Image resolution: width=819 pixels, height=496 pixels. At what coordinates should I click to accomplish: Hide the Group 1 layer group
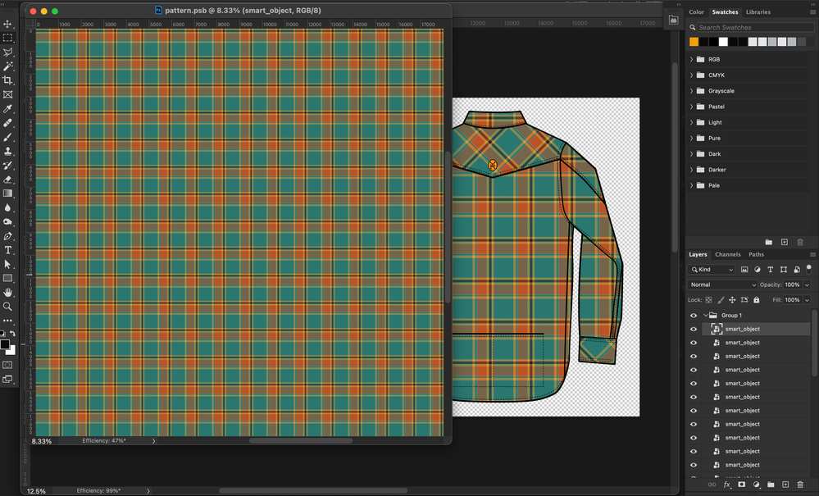coord(694,316)
